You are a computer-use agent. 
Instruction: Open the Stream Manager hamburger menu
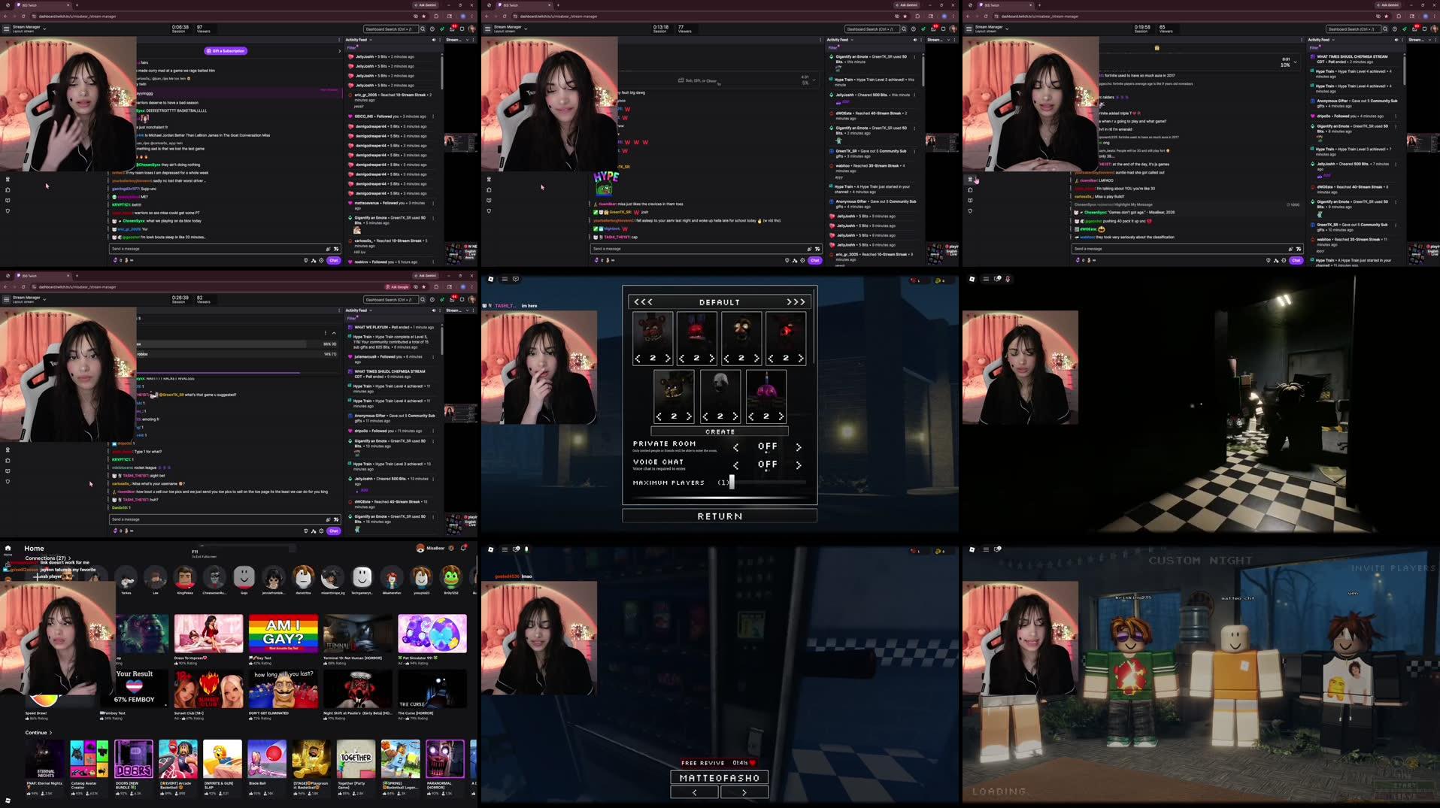(7, 27)
